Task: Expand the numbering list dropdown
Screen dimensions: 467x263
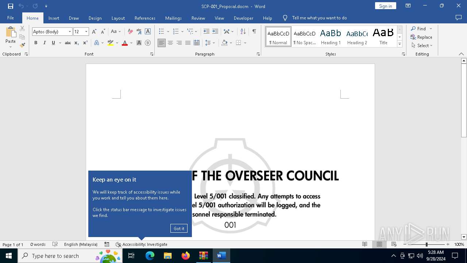Action: click(x=182, y=32)
